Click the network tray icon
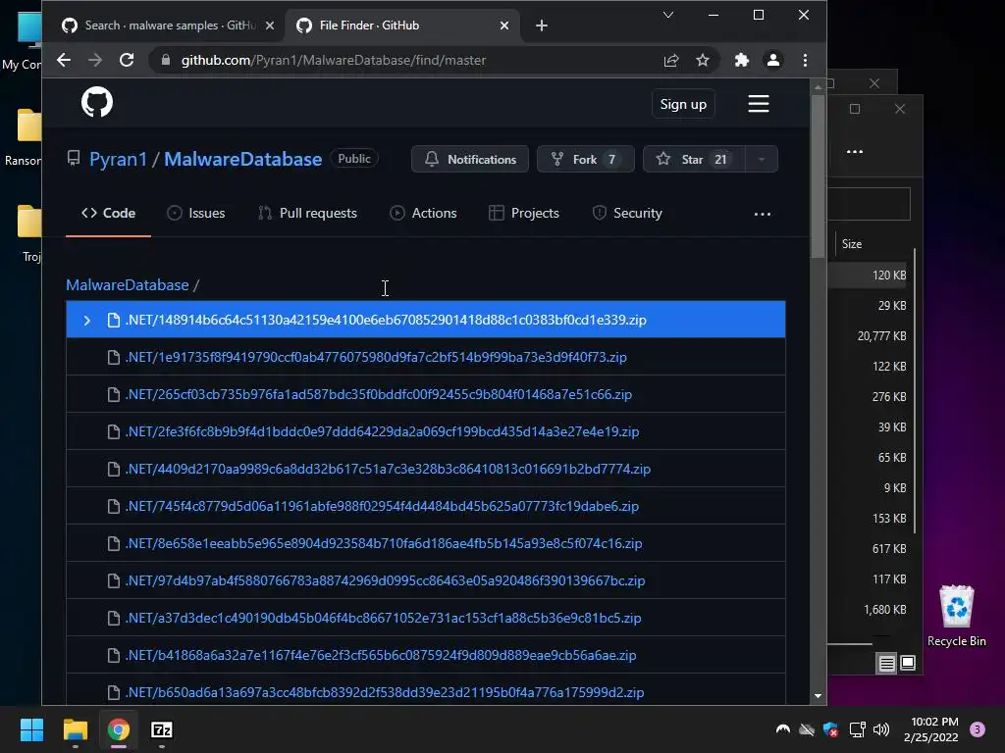The width and height of the screenshot is (1005, 753). [x=857, y=729]
